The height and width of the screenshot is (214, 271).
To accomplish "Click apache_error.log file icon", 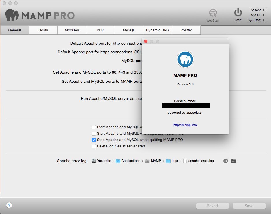I will click(185, 161).
